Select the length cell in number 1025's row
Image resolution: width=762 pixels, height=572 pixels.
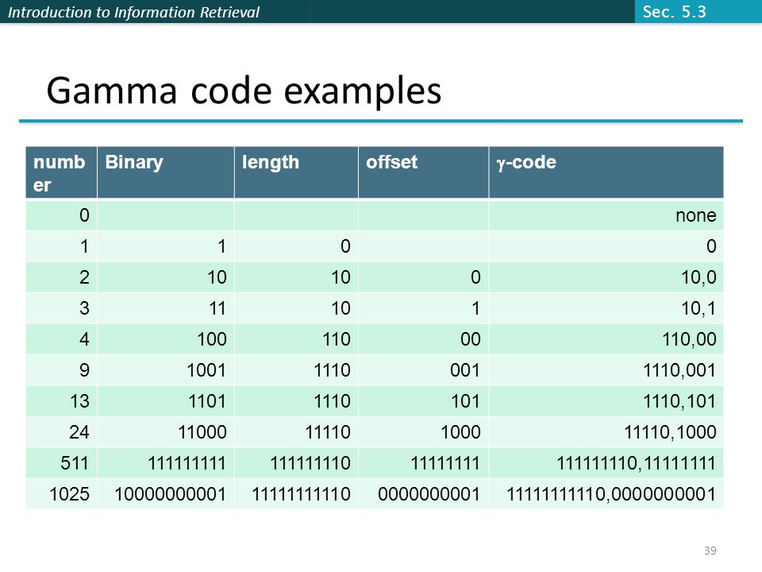[x=296, y=494]
